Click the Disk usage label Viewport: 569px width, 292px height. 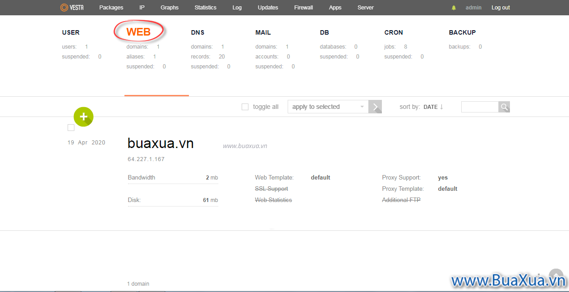(134, 200)
